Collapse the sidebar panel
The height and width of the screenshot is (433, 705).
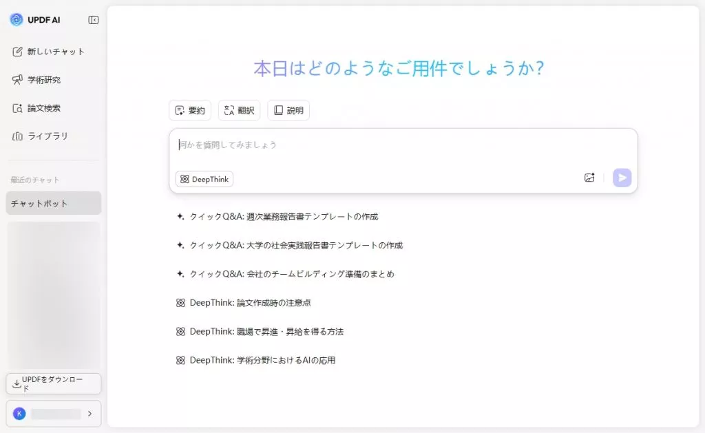coord(92,19)
